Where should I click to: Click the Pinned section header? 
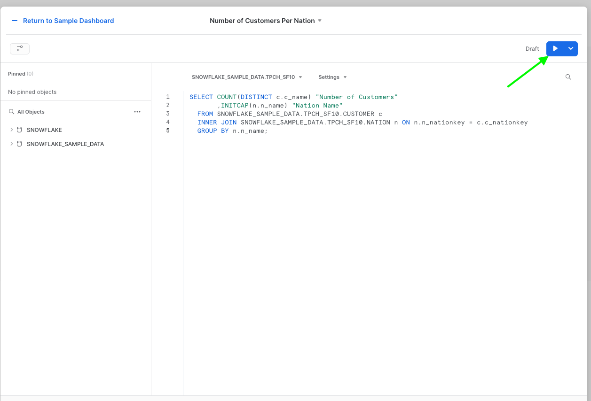coord(21,74)
